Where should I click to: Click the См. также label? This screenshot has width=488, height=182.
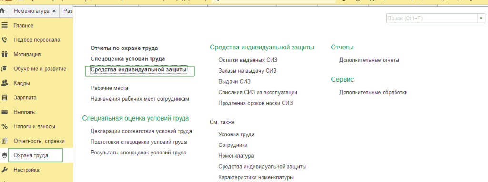(222, 122)
